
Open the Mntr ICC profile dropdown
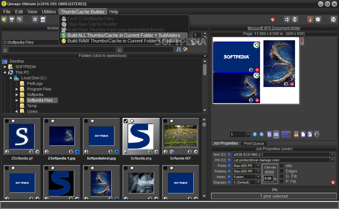point(332,155)
